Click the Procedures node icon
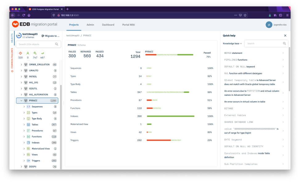Image resolution: width=300 pixels, height=182 pixels. 28,130
